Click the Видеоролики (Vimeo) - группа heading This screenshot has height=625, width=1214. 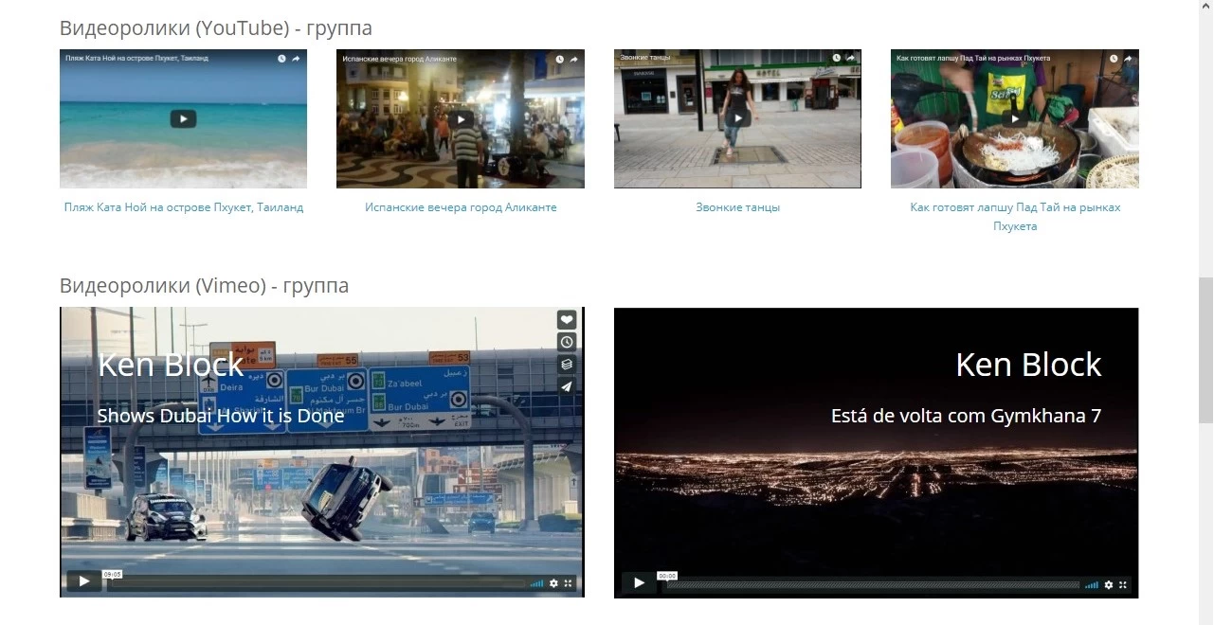[x=205, y=286]
